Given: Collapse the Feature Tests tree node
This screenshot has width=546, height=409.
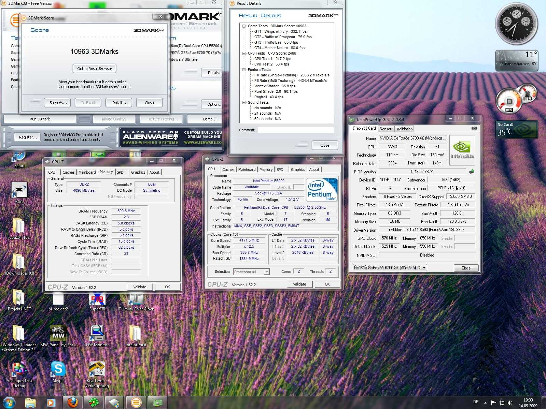Looking at the screenshot, I should 244,70.
